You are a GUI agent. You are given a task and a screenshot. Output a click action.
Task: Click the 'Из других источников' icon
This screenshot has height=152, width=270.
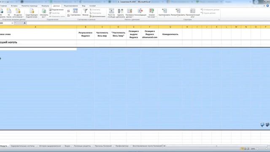[18, 11]
